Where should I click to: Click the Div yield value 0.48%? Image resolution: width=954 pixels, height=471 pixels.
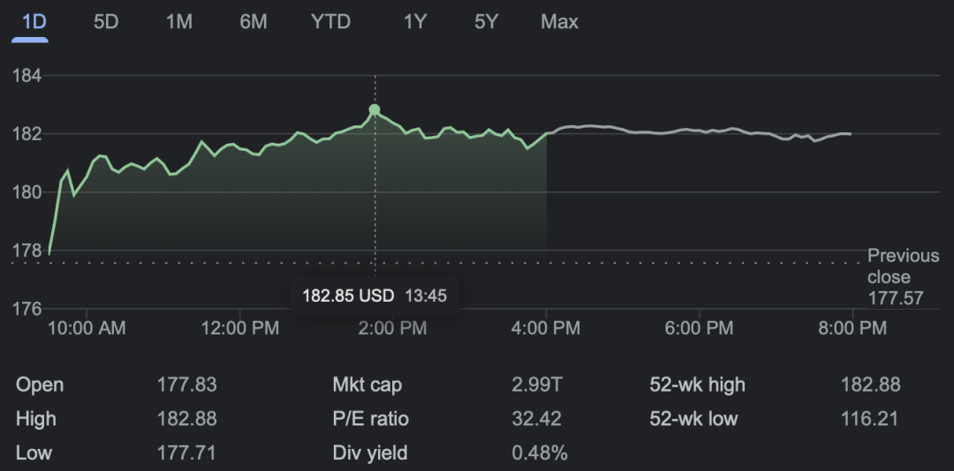[540, 453]
